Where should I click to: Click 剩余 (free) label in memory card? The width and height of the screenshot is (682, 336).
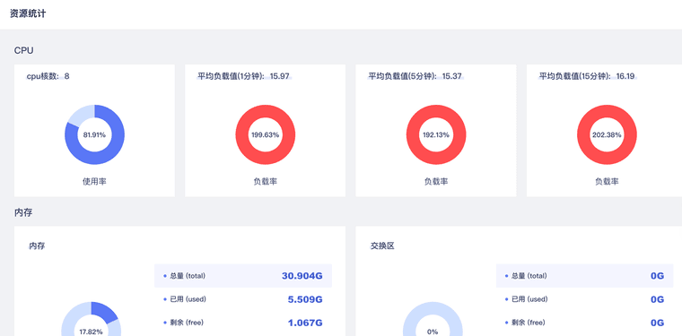[187, 323]
